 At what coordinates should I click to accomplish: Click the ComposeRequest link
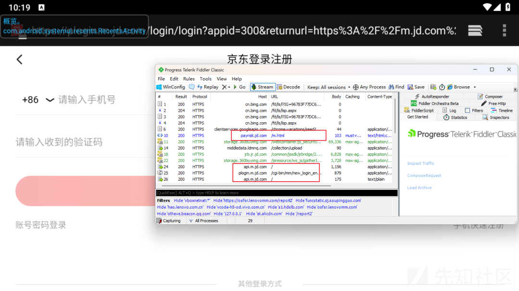(x=424, y=176)
